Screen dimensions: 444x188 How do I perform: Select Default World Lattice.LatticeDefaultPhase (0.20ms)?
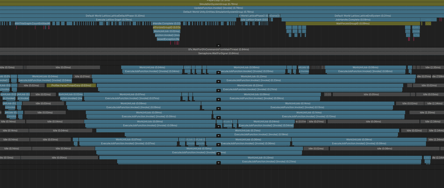119,16
